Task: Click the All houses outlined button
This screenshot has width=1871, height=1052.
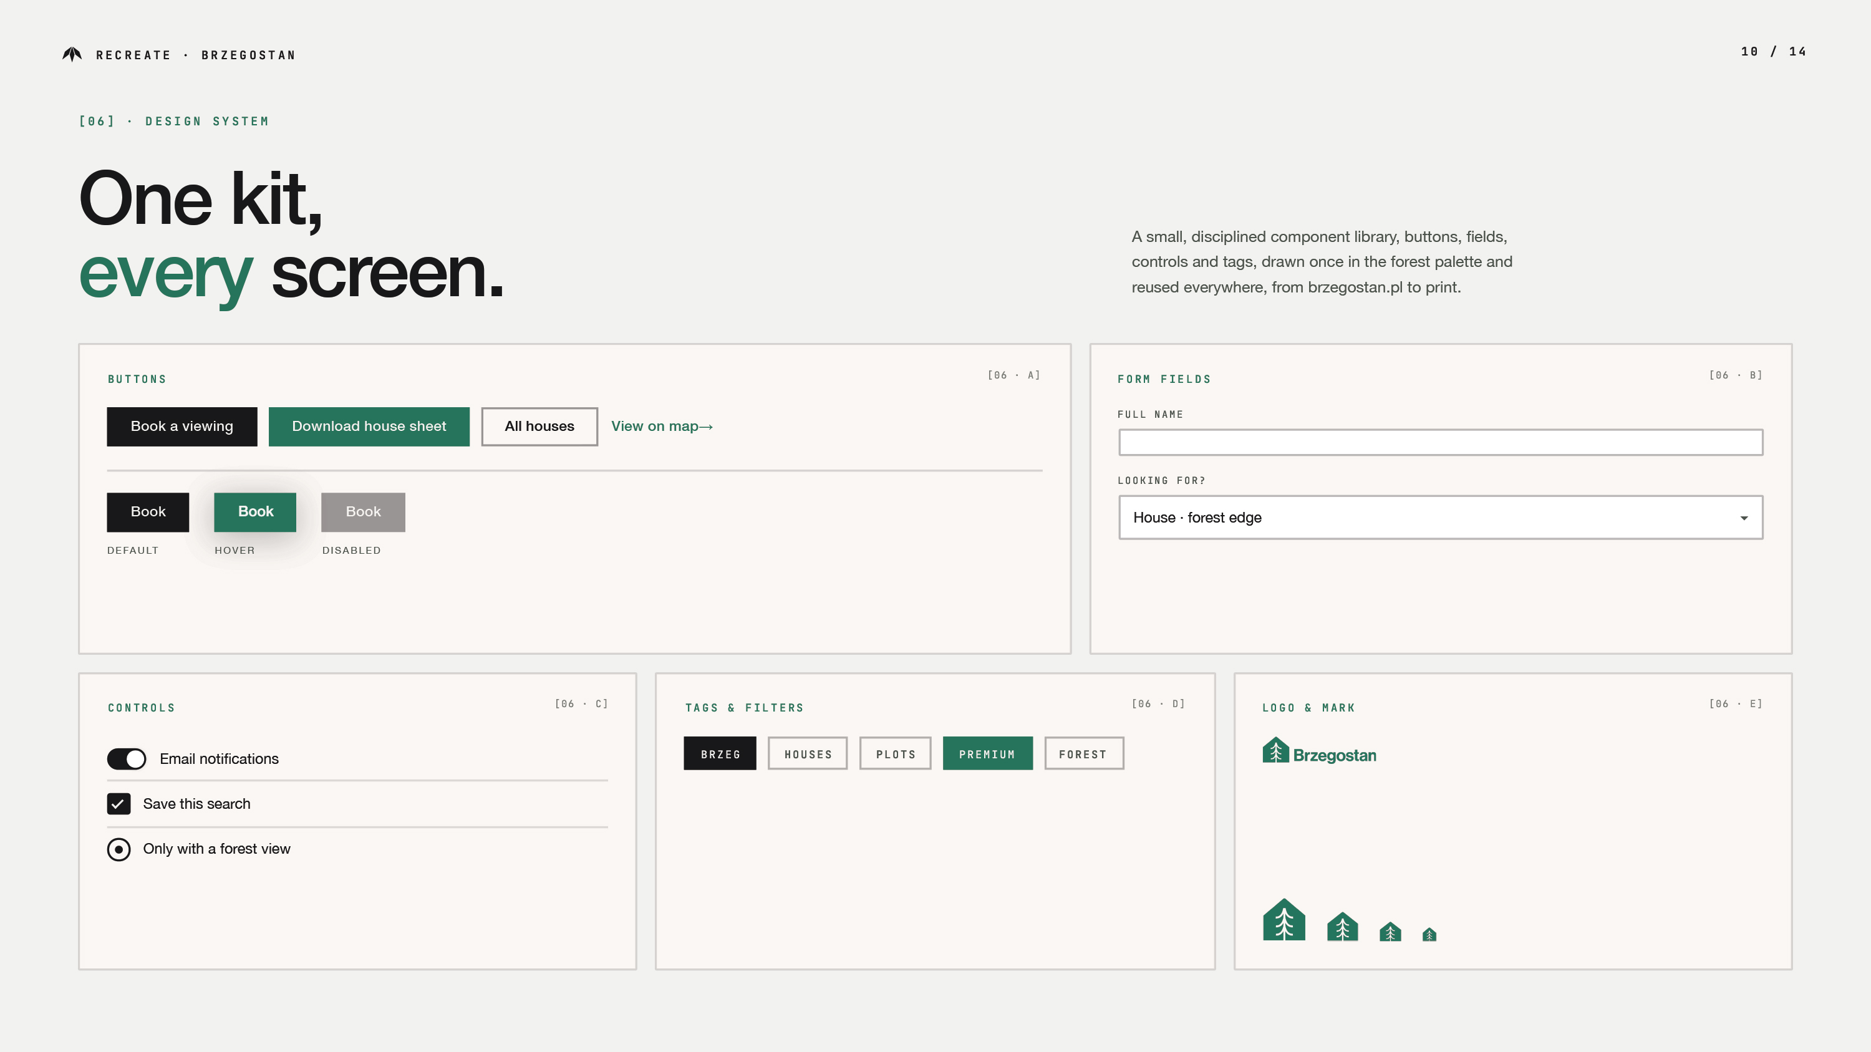Action: pos(539,426)
